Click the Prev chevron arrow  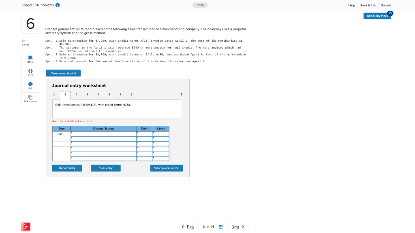pos(183,227)
